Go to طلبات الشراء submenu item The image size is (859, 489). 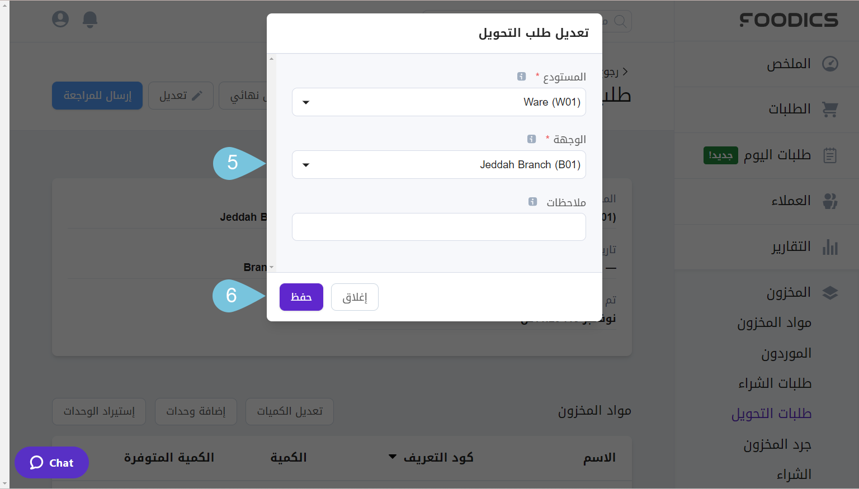775,383
